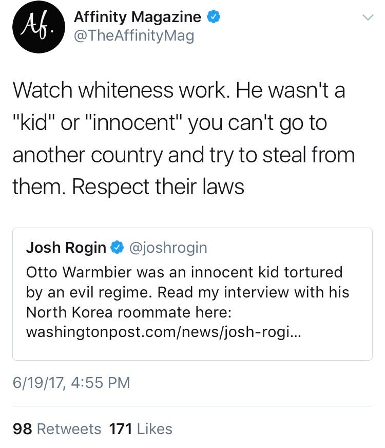
Task: Visit the @TheAffinityMag handle
Action: (134, 36)
